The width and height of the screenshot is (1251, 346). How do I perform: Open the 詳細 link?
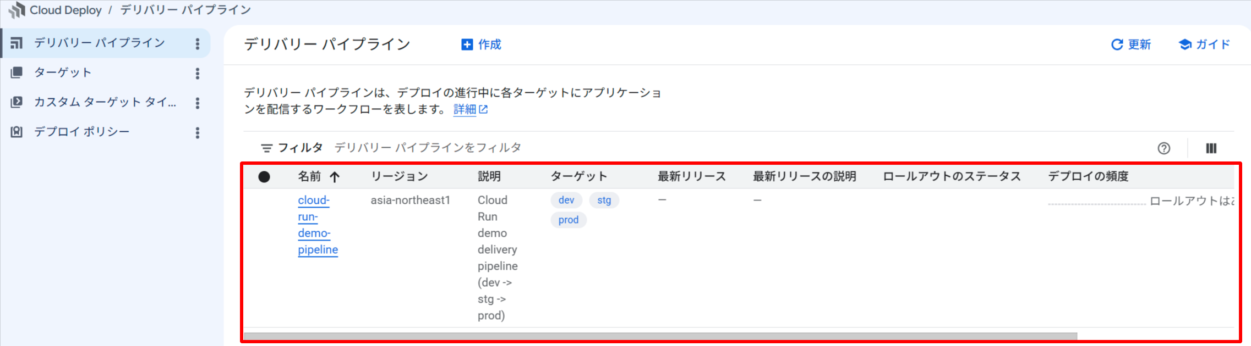point(465,109)
